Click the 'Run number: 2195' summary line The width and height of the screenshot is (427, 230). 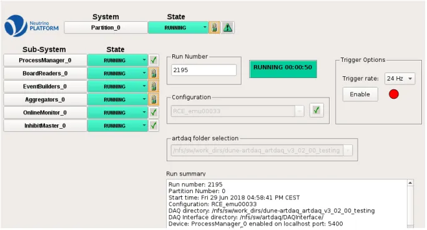click(195, 184)
